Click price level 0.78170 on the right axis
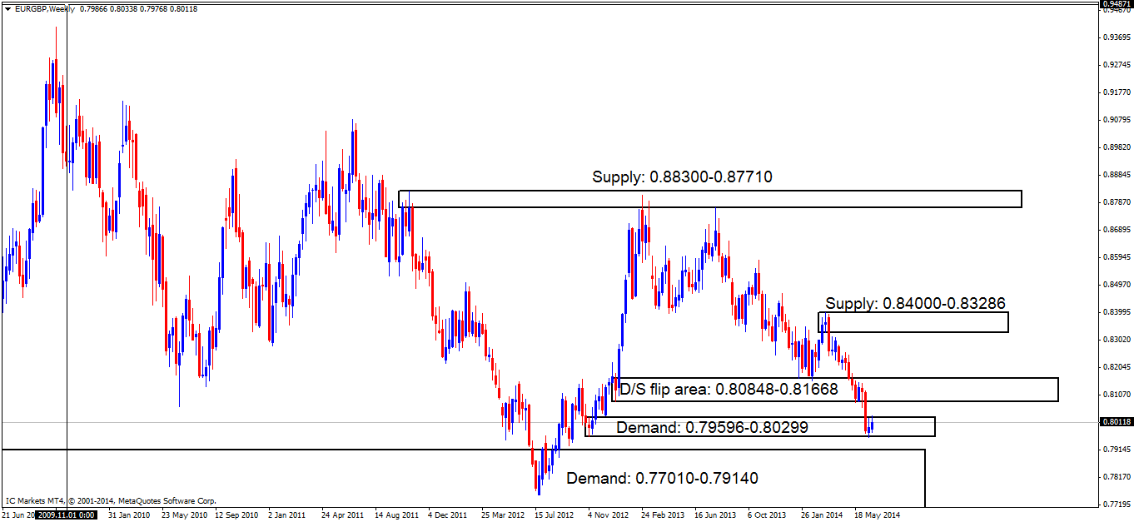1134x522 pixels. pyautogui.click(x=1115, y=477)
